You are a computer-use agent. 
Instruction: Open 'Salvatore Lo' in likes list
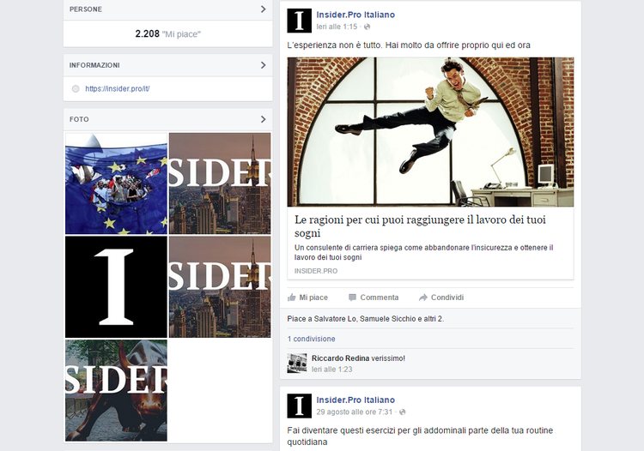(x=335, y=319)
